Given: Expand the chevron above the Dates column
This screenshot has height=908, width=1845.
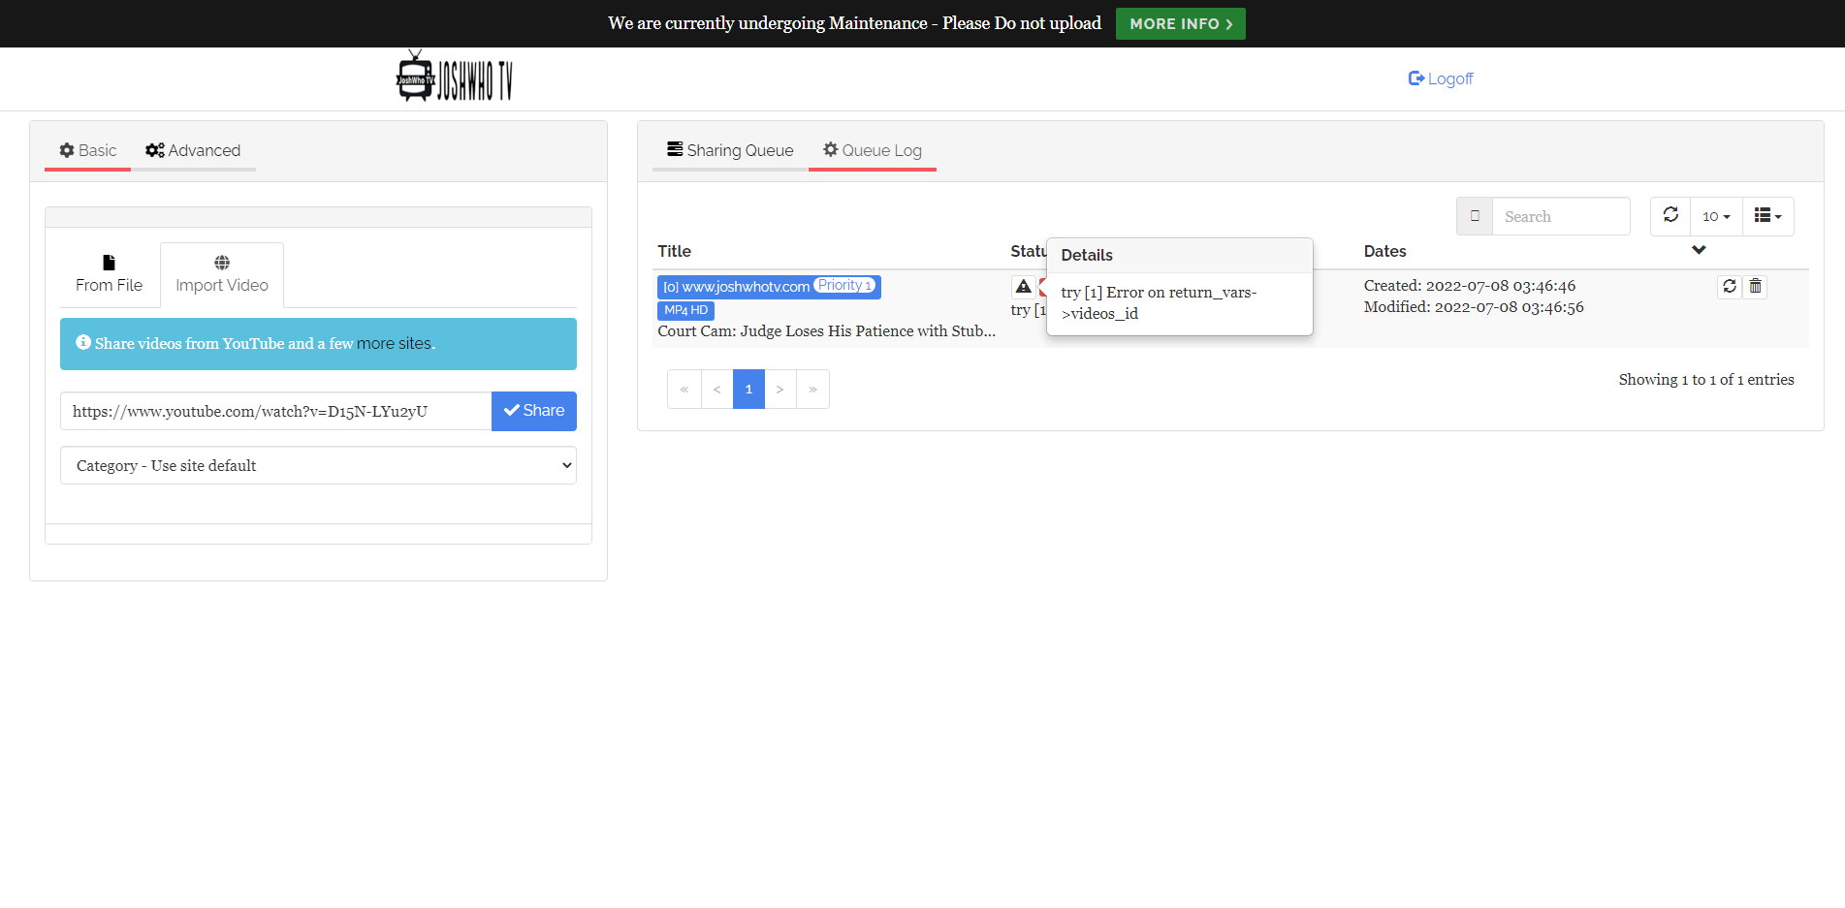Looking at the screenshot, I should tap(1699, 249).
